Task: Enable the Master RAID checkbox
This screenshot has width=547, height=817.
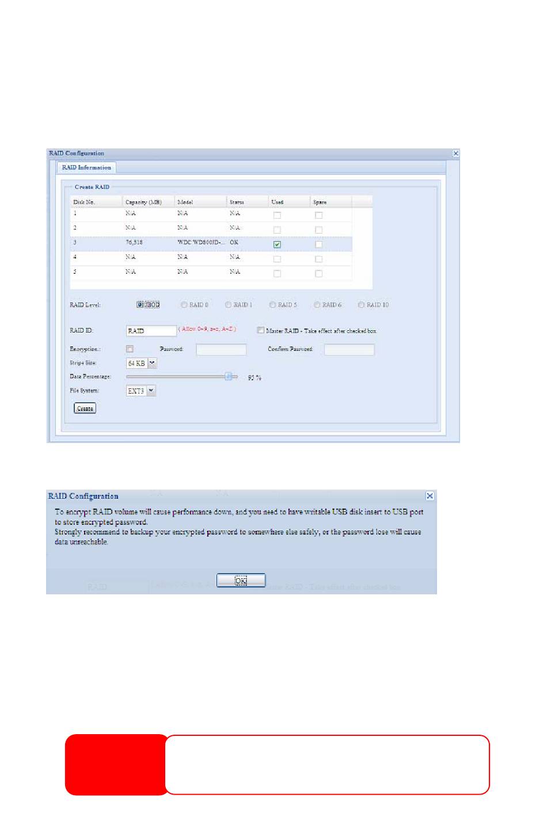Action: 261,330
